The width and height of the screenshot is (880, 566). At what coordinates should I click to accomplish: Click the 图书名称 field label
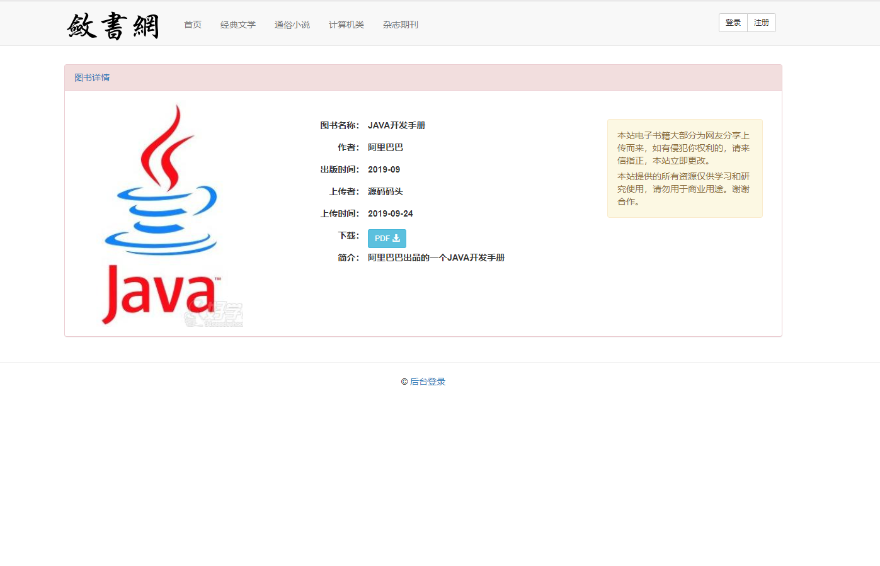pos(340,125)
